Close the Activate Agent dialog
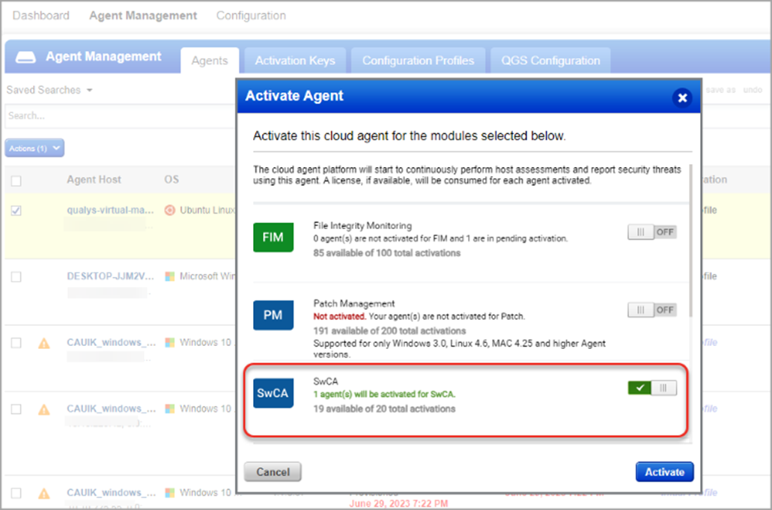The width and height of the screenshot is (772, 510). click(x=682, y=97)
